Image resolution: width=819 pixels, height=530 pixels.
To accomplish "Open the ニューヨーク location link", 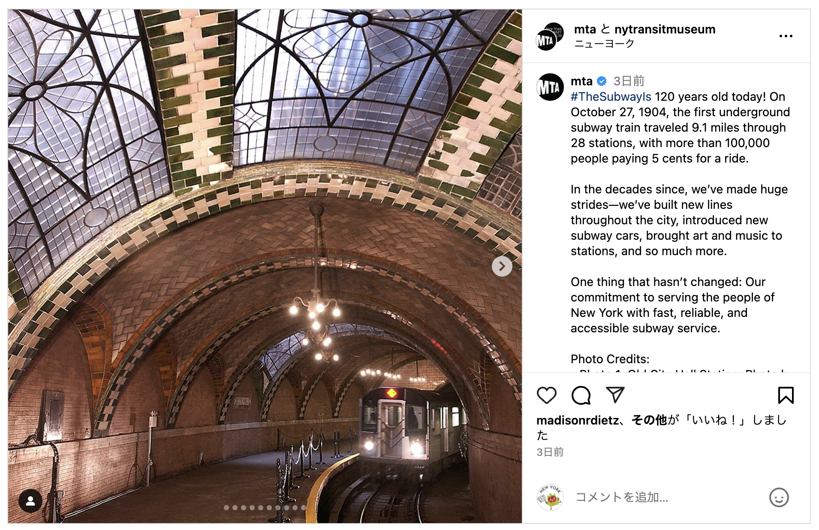I will pos(604,43).
